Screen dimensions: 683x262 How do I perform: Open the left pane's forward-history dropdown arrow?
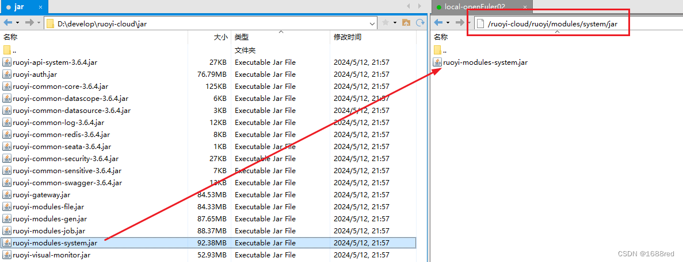click(x=39, y=22)
